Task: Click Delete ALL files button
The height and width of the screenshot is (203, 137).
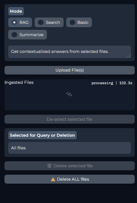Action: click(70, 179)
